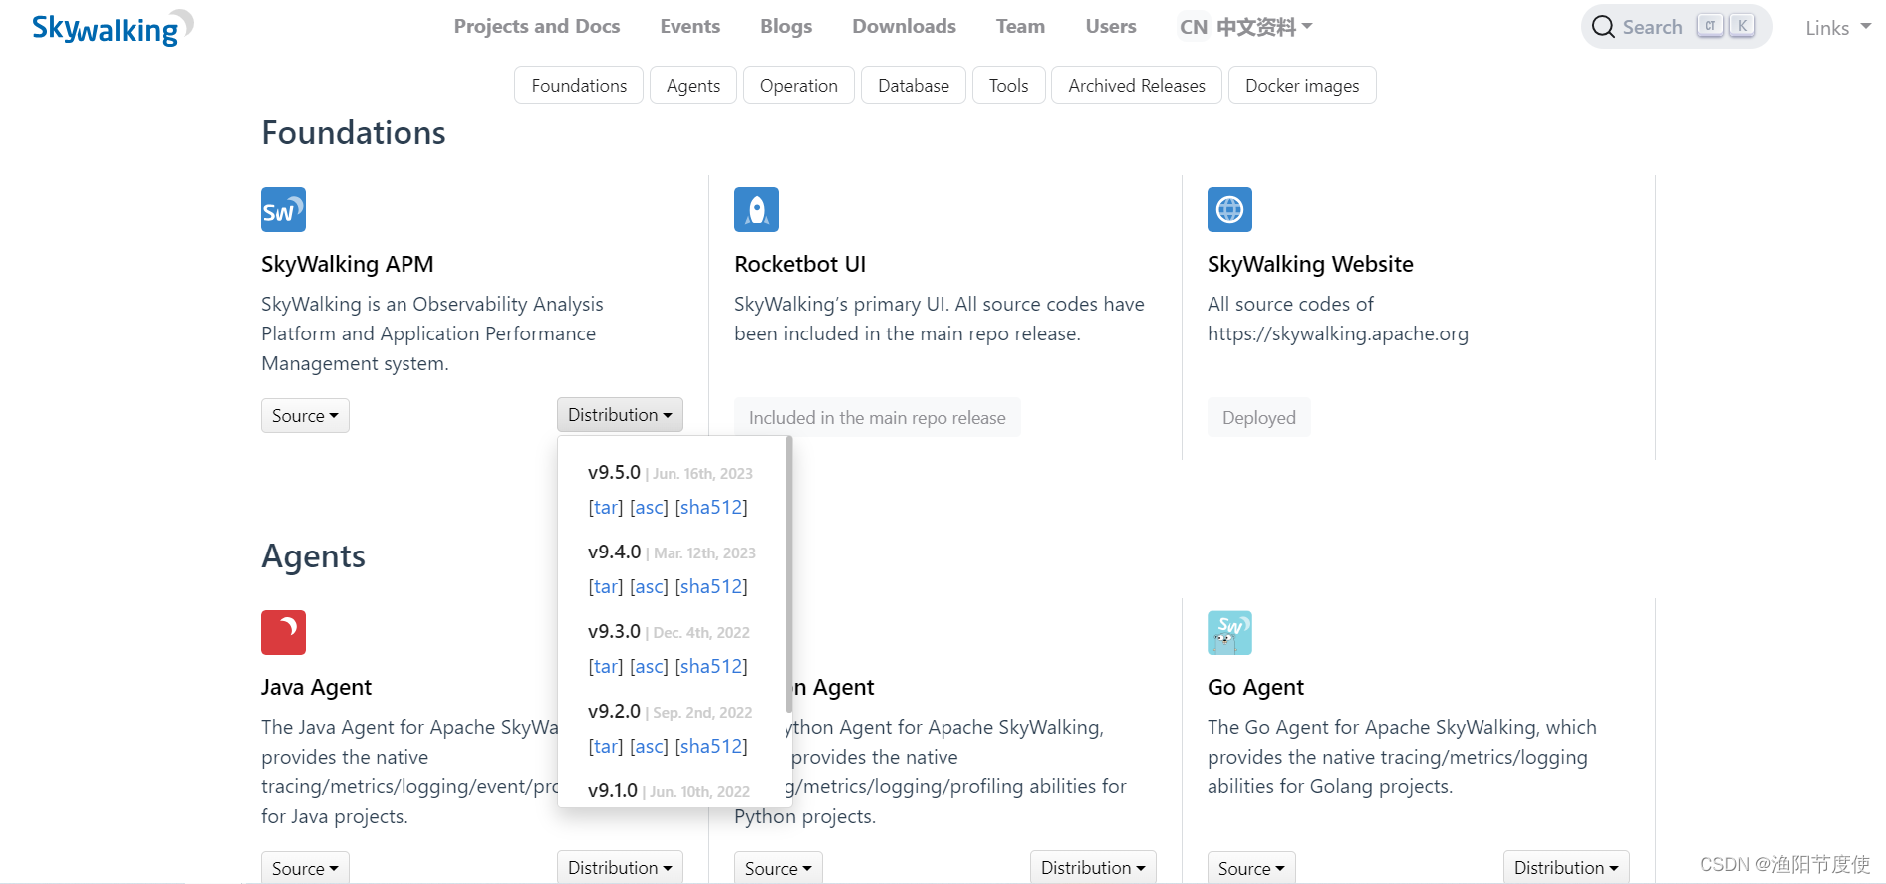Open the Team page
1886x884 pixels.
(x=1020, y=26)
